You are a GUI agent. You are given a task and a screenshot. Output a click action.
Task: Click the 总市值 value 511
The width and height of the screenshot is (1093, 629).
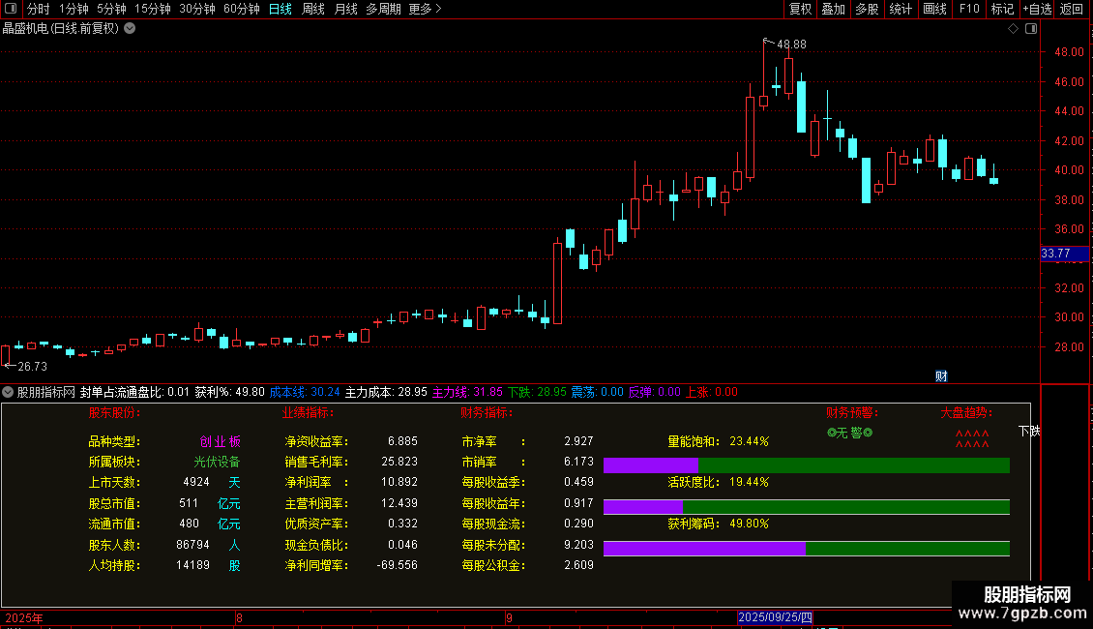(x=189, y=503)
